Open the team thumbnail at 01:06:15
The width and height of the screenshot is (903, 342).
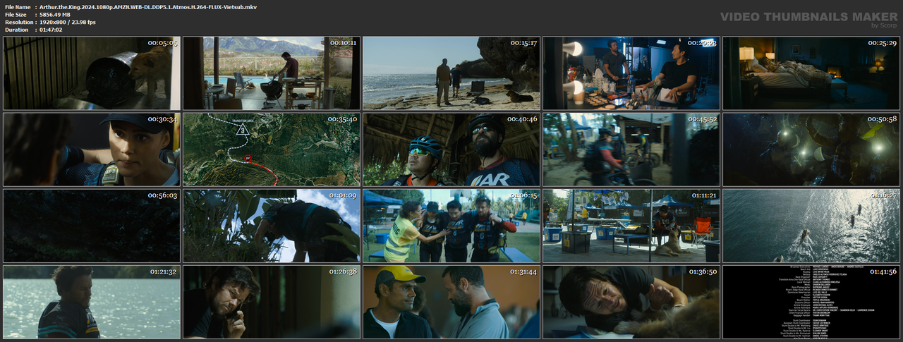coord(451,226)
